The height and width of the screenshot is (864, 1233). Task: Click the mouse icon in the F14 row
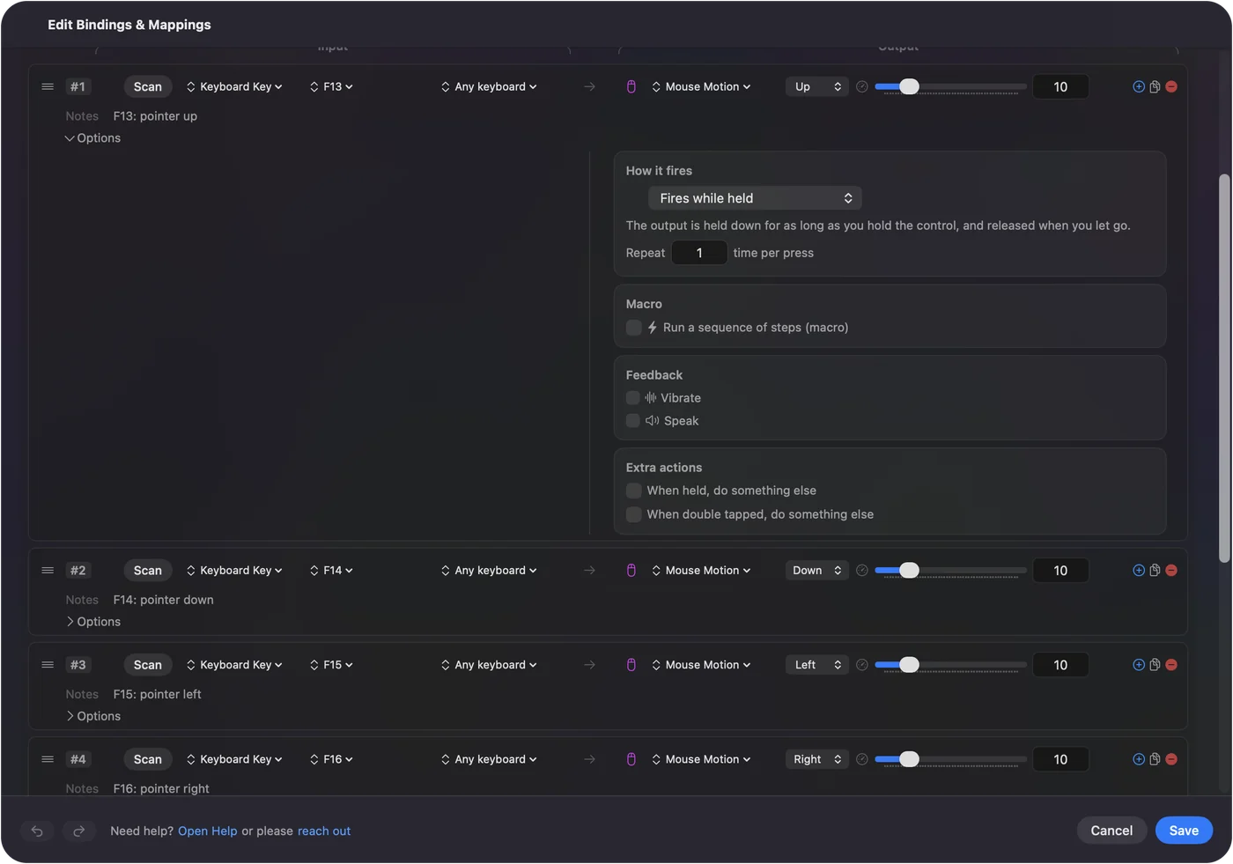click(x=631, y=570)
